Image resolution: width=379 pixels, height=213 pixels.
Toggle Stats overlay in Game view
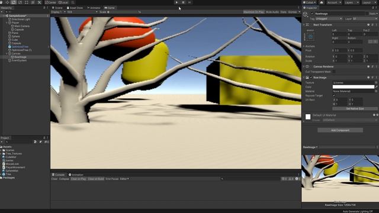point(283,12)
